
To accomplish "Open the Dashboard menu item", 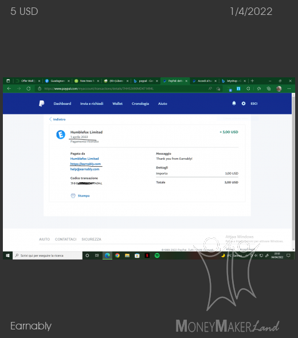I will tap(62, 104).
